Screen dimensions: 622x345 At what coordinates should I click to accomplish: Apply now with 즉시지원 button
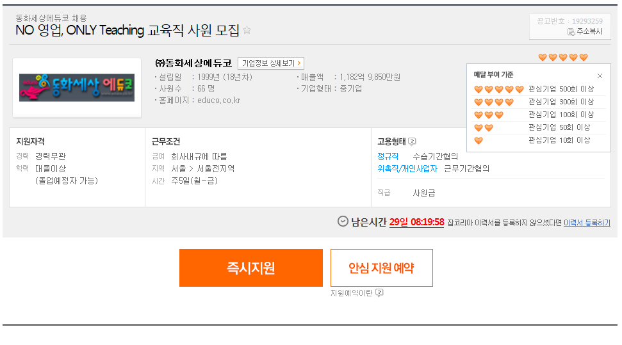tap(250, 268)
